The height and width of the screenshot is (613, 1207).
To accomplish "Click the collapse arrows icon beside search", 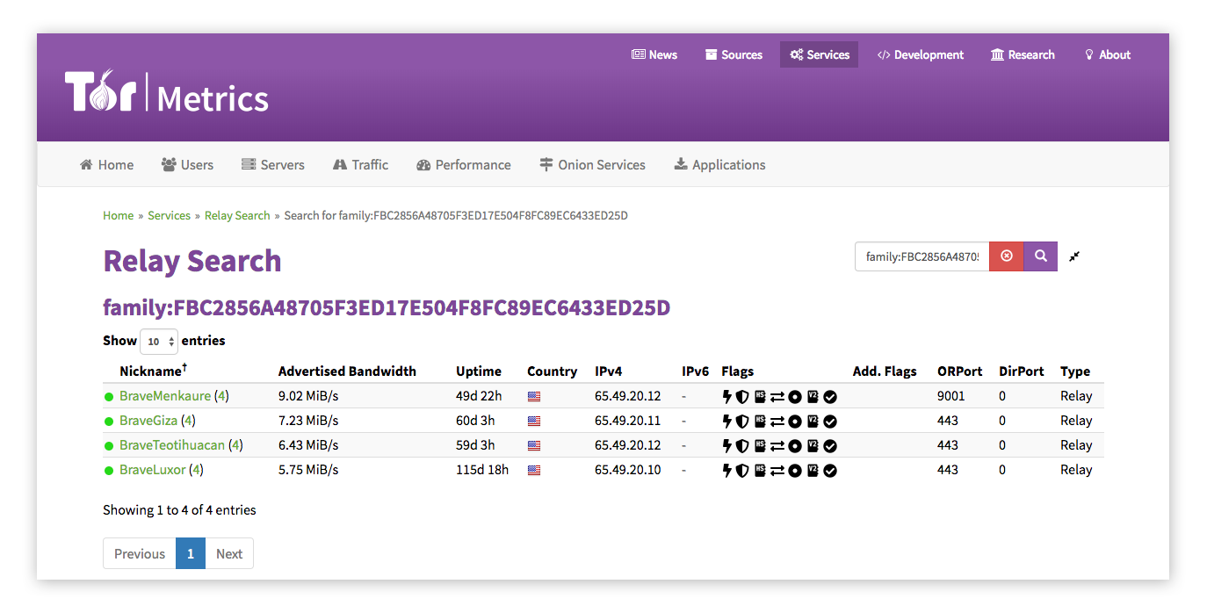I will point(1074,256).
